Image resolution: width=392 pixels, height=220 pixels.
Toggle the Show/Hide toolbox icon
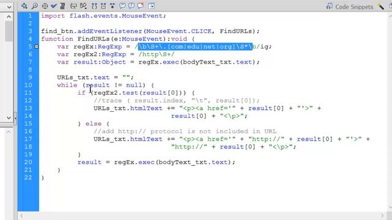151,5
